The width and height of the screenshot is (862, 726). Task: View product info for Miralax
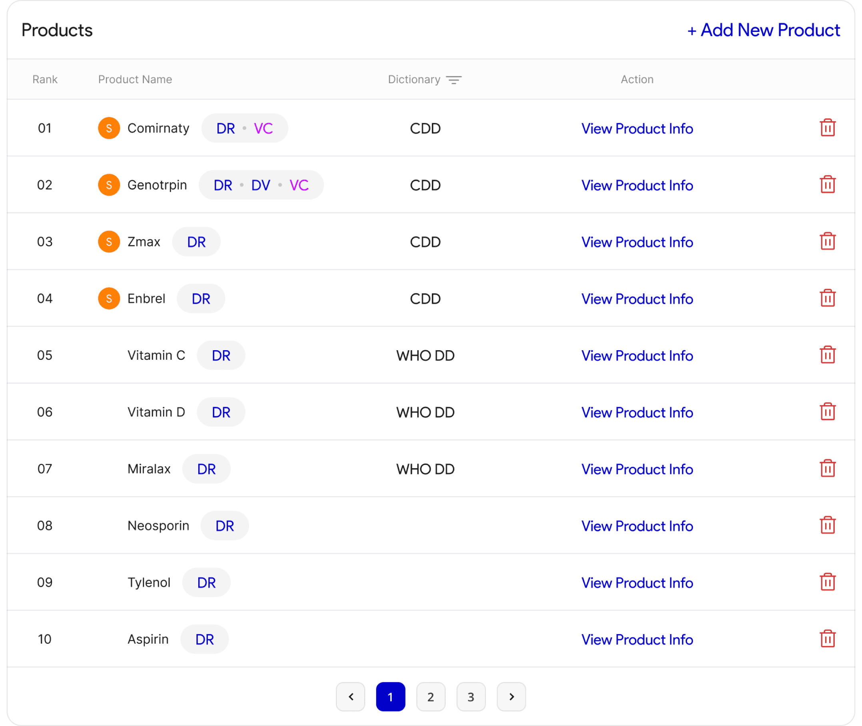(x=637, y=469)
